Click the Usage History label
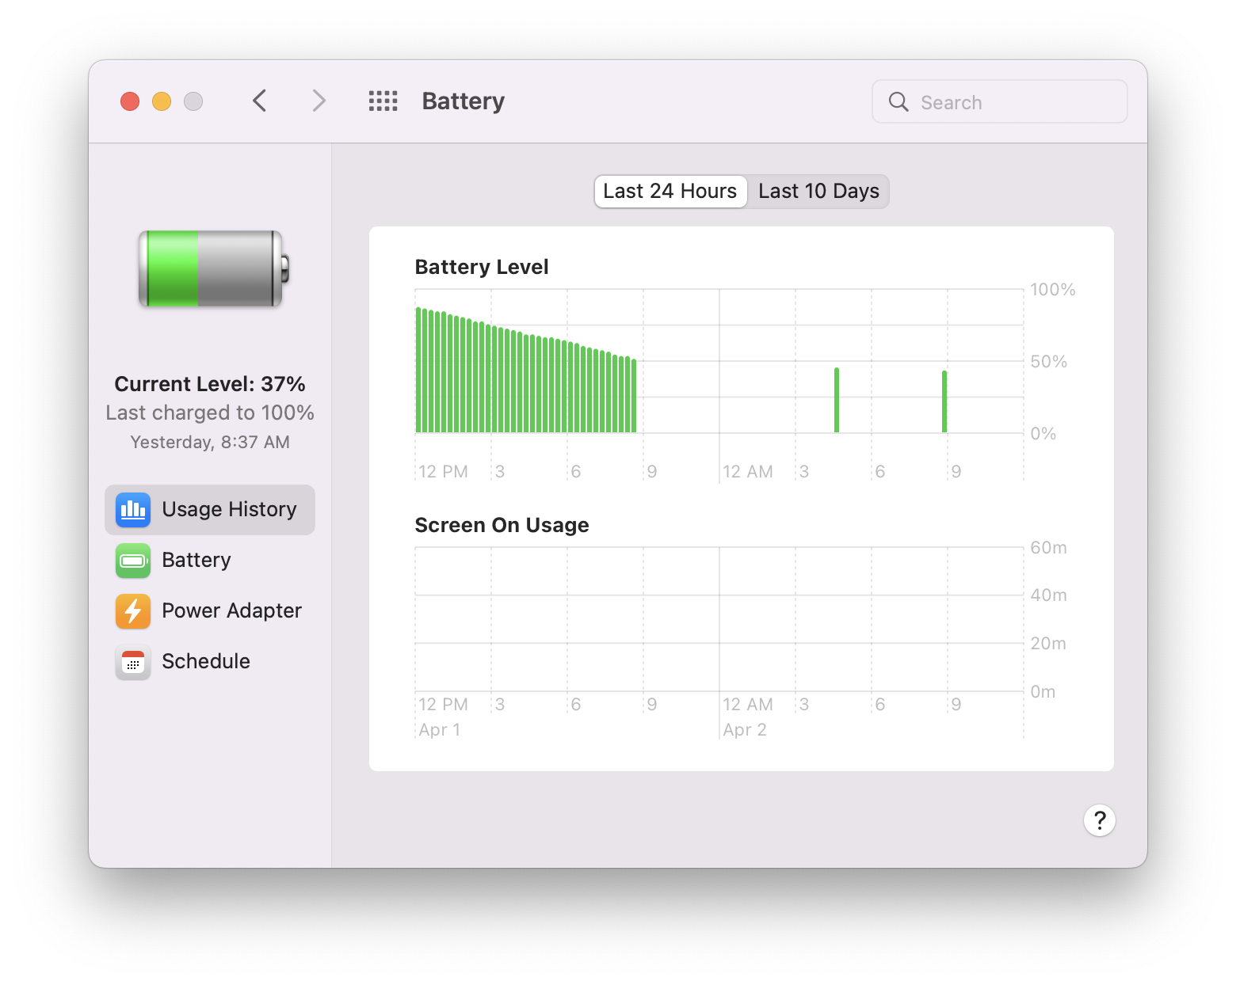 point(229,510)
